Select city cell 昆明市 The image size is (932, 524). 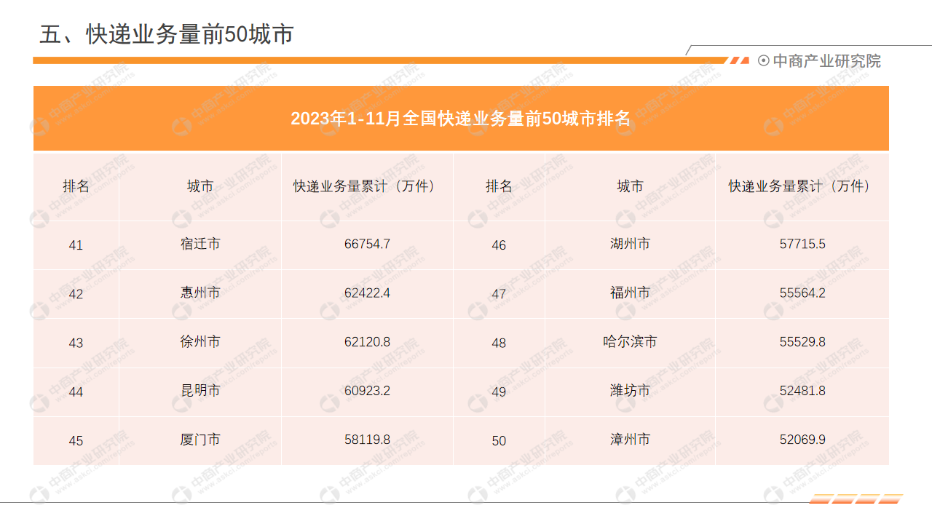200,391
